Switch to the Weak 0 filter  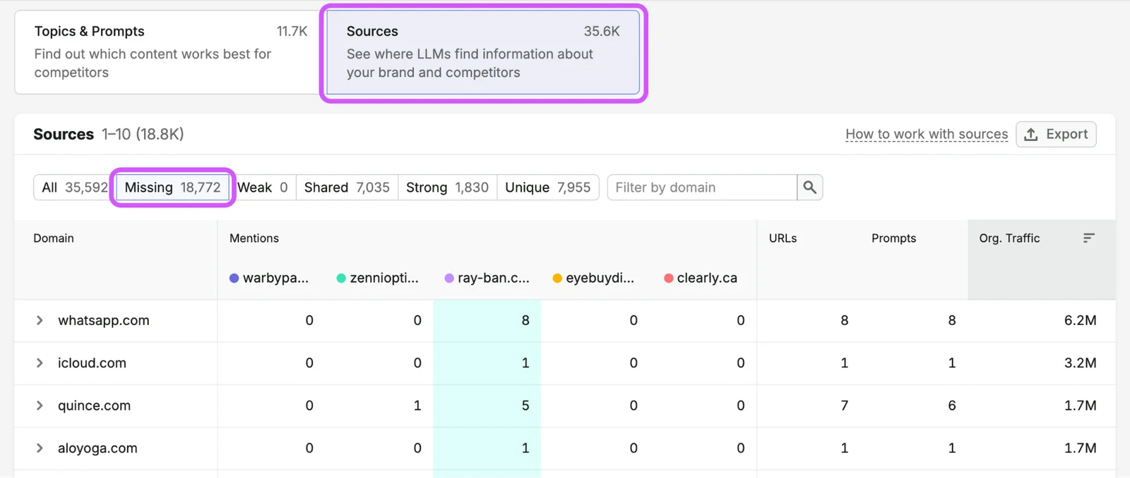tap(263, 188)
